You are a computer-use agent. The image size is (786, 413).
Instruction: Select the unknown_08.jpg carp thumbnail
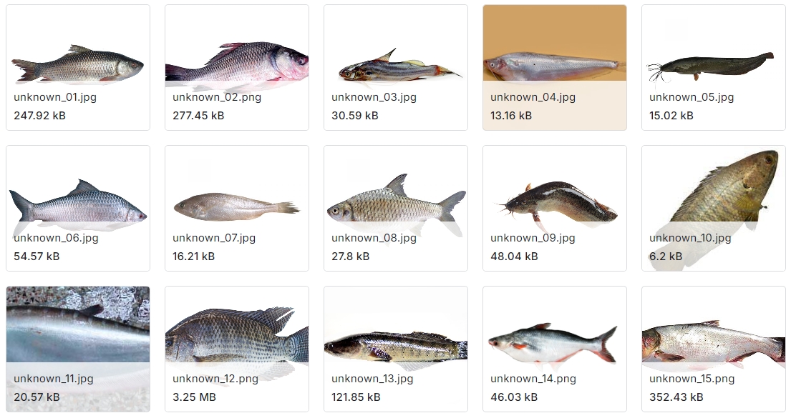click(x=396, y=208)
